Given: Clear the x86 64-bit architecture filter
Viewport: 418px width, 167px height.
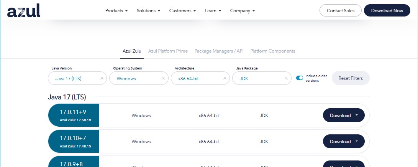Looking at the screenshot, I should click(225, 78).
